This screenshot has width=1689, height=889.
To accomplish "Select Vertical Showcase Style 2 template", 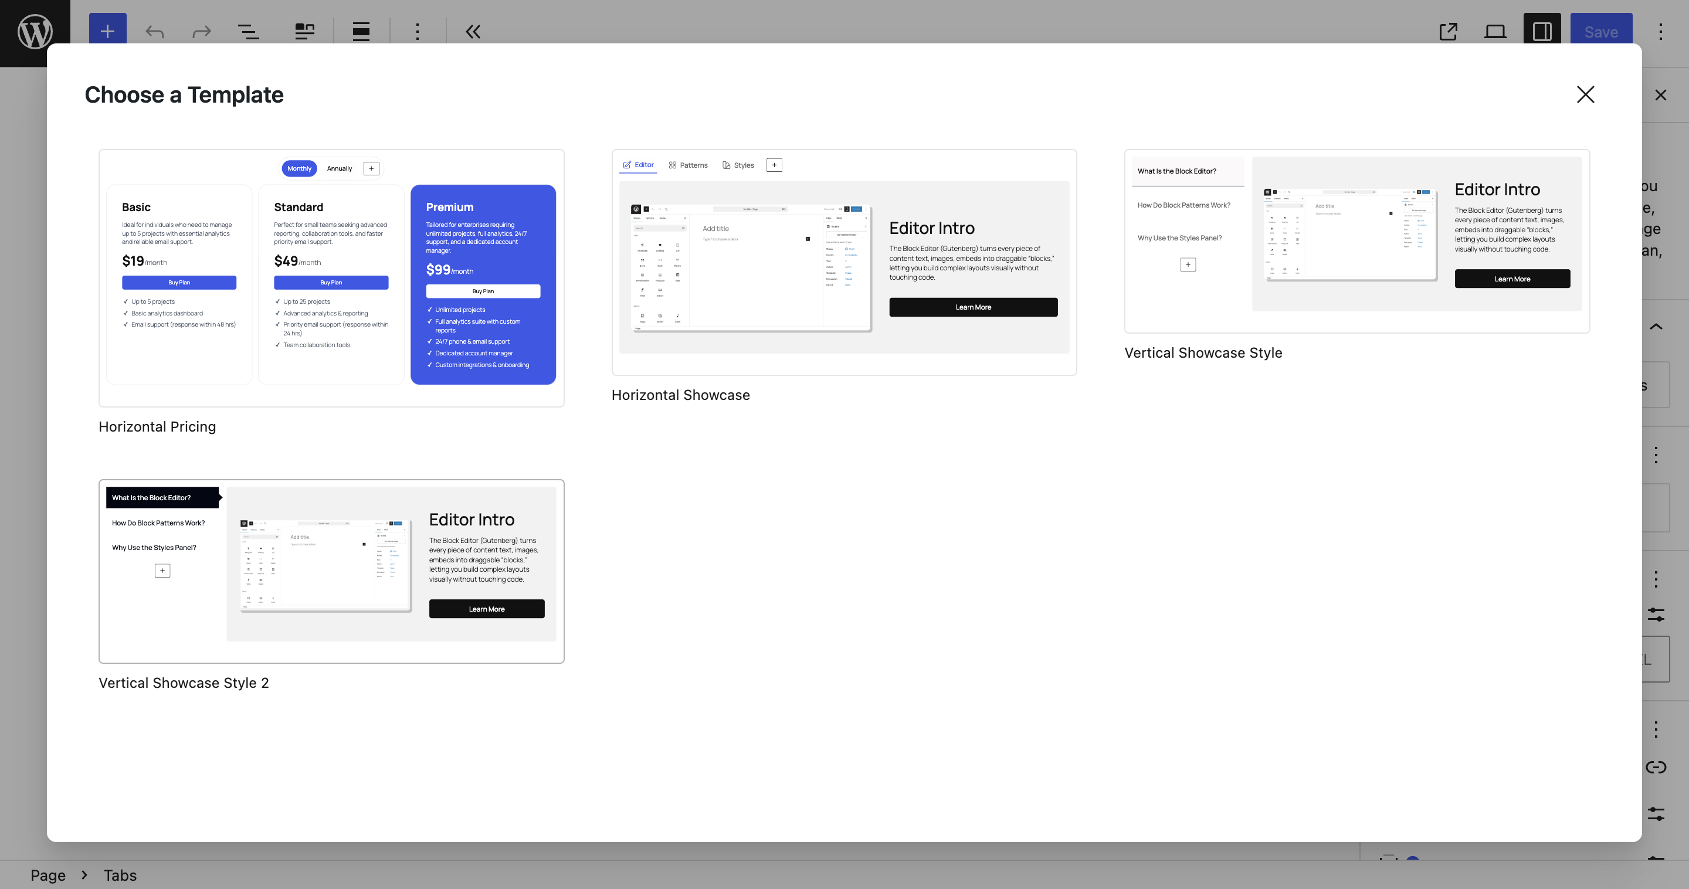I will (331, 571).
